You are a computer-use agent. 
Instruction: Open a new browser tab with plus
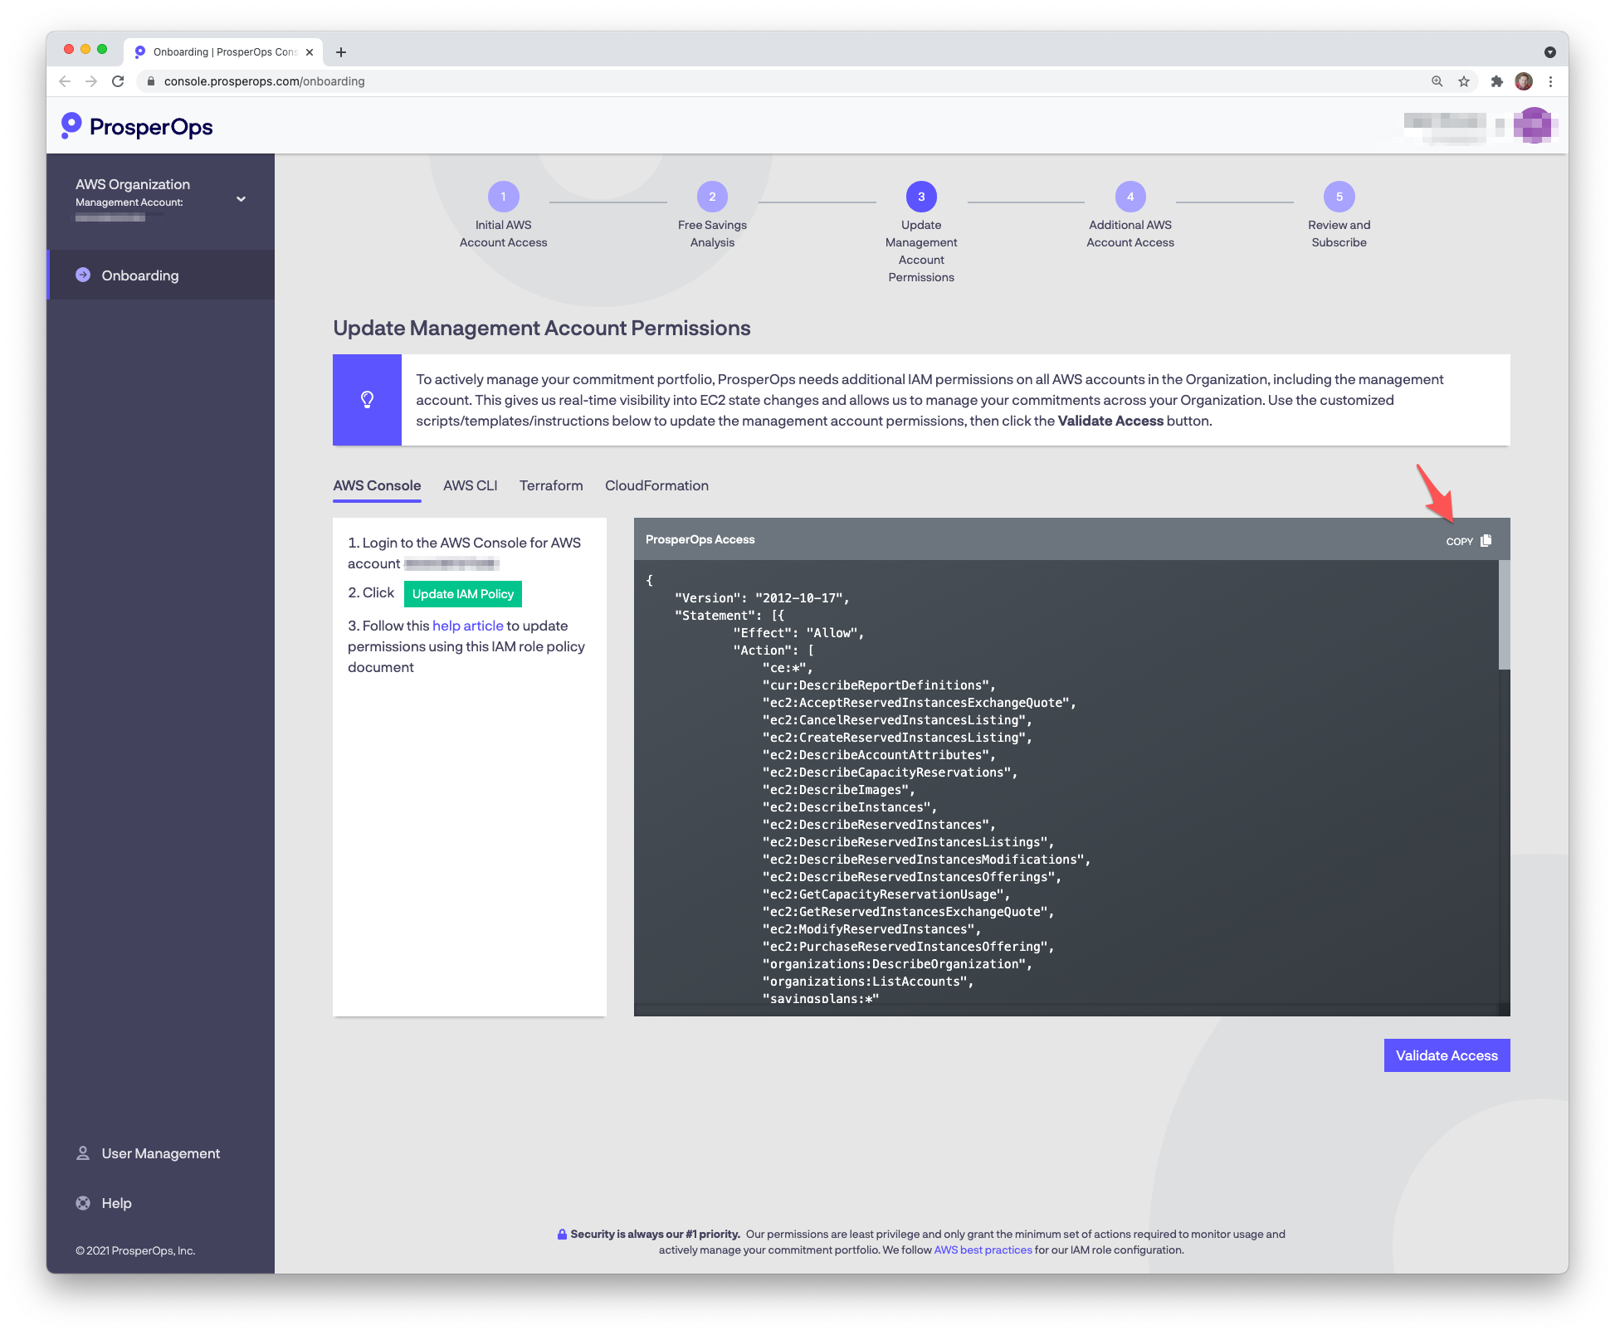pos(341,52)
